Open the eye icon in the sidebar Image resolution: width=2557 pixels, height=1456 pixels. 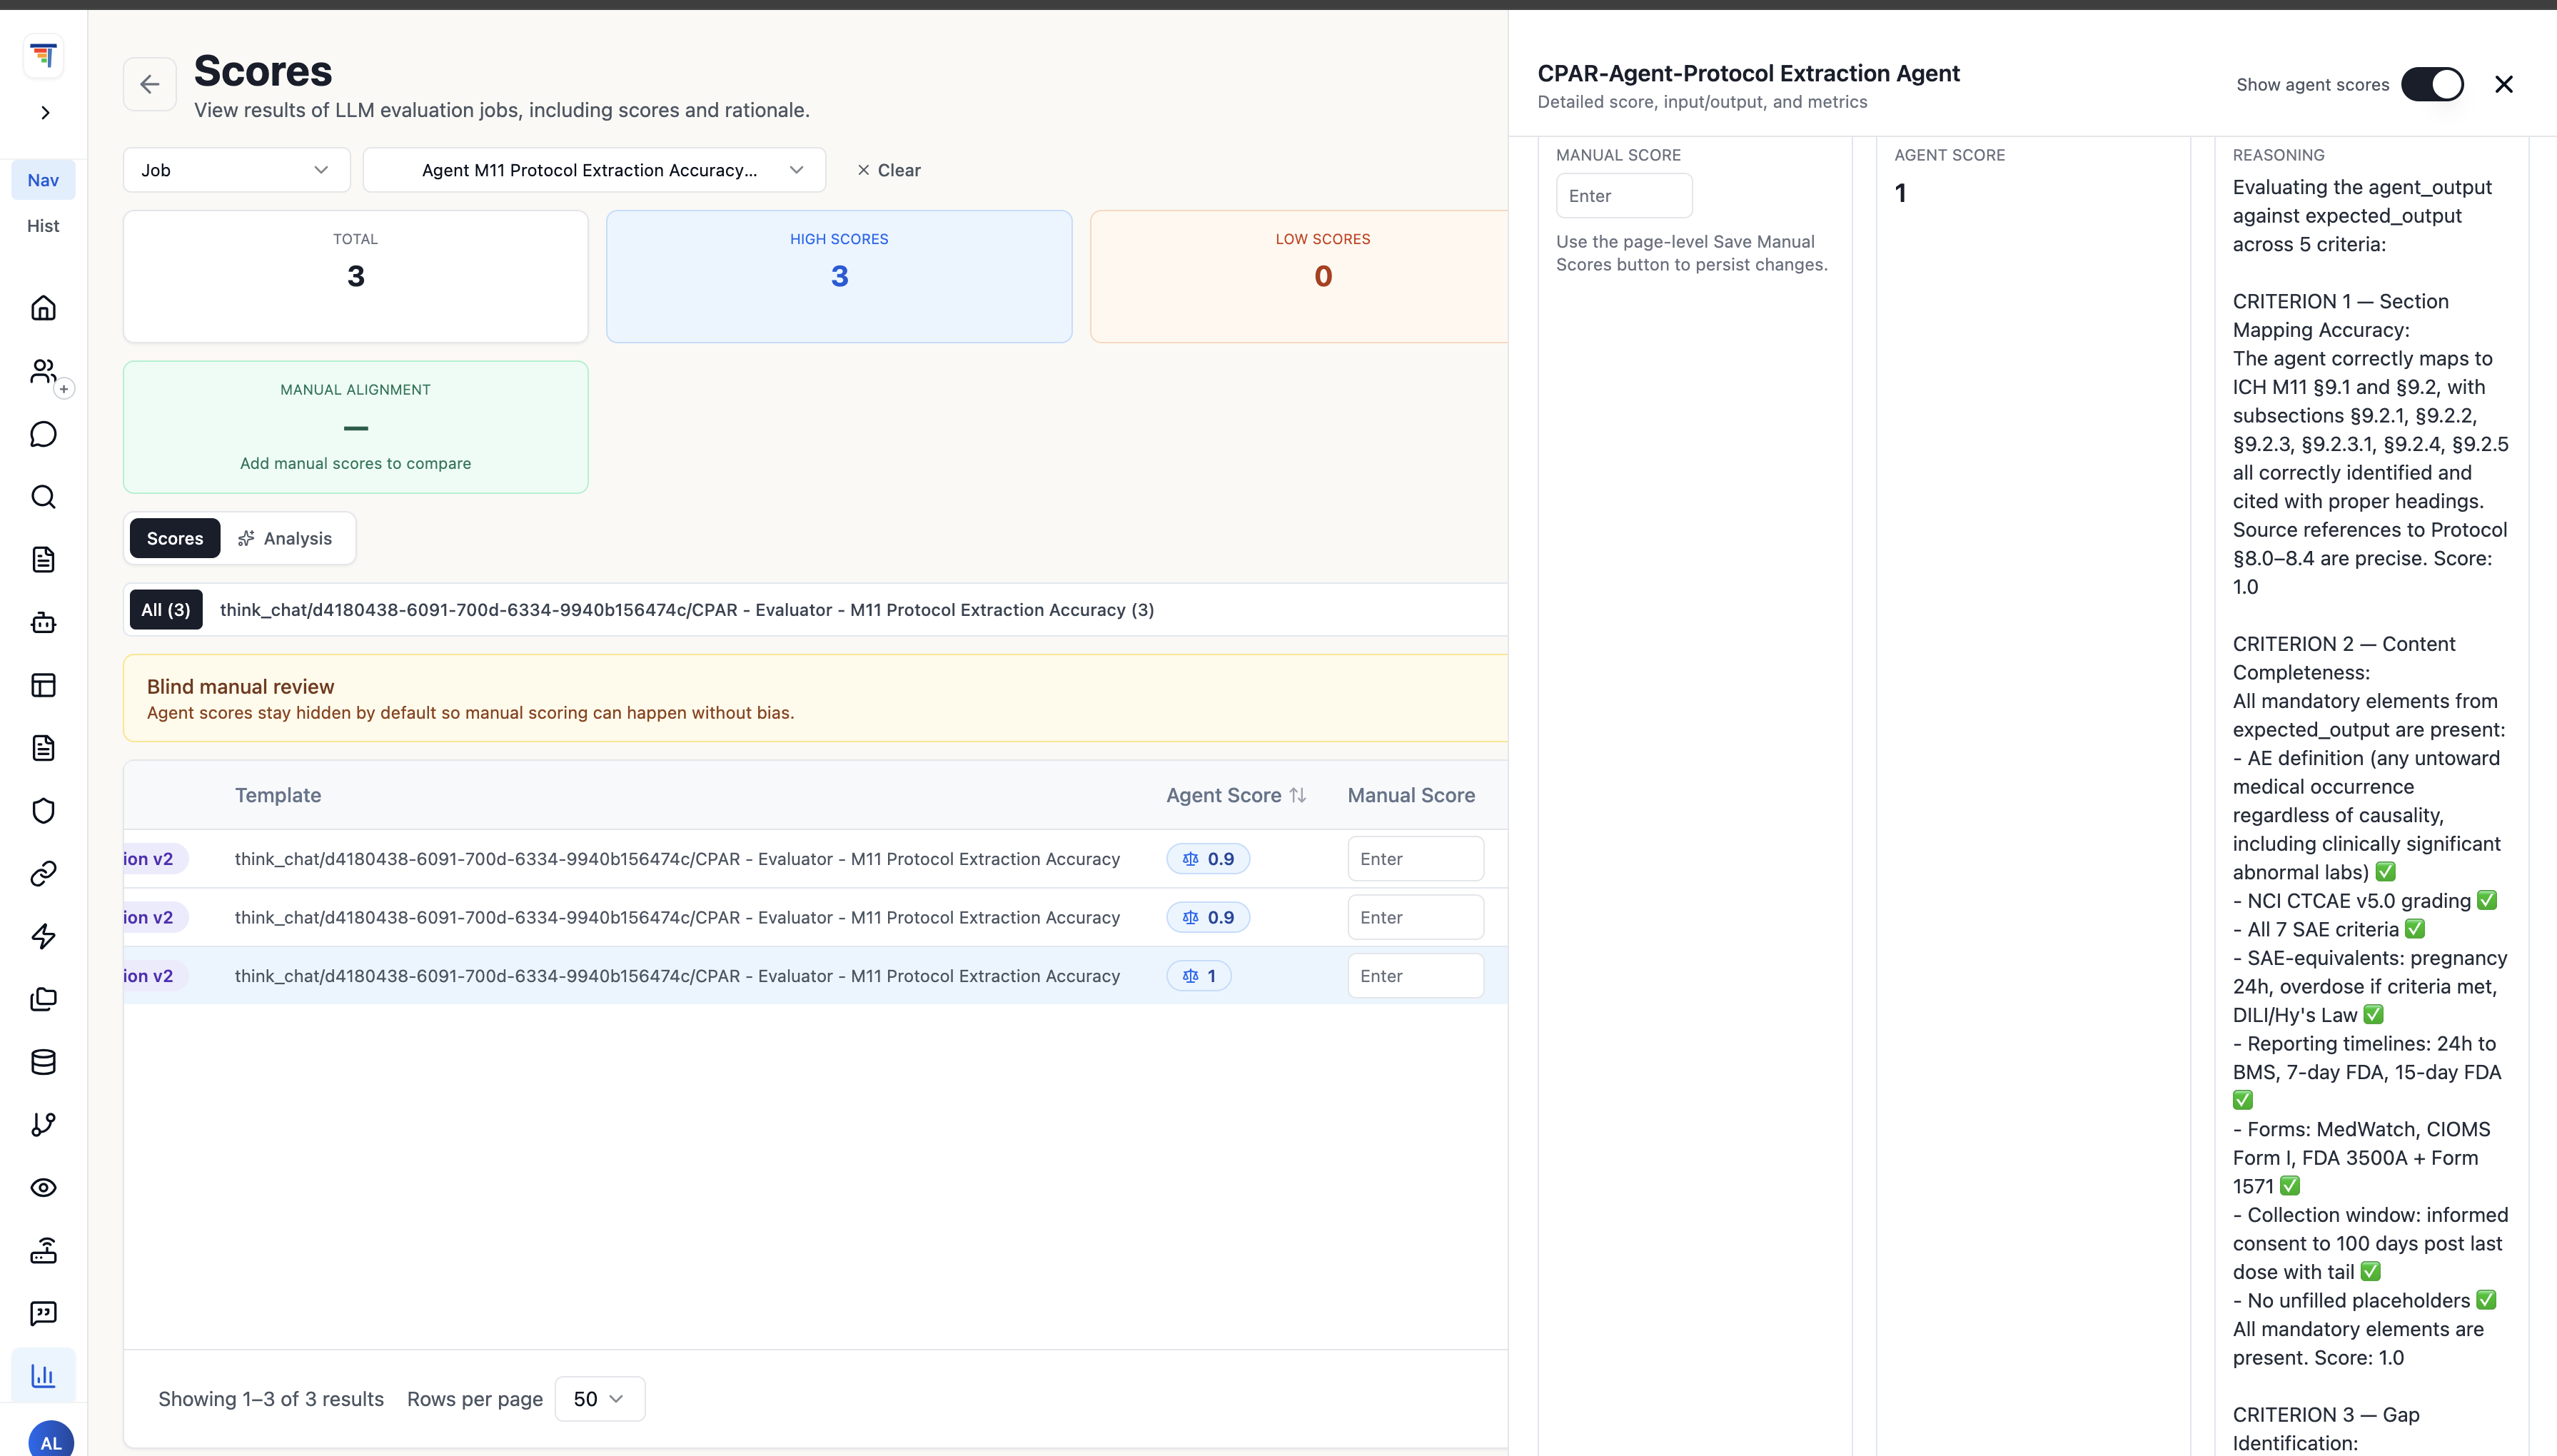(x=43, y=1188)
